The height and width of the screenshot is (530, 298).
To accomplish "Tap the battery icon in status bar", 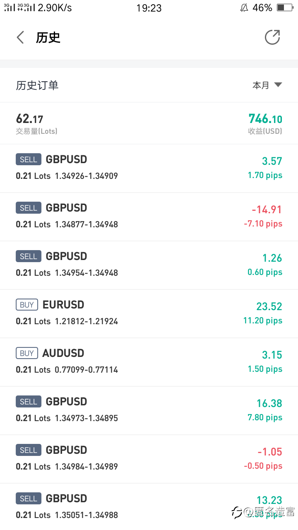I will [x=285, y=7].
